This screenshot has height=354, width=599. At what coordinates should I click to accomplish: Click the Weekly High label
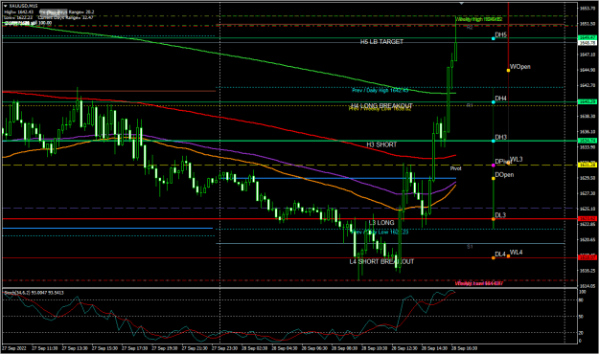(x=478, y=19)
